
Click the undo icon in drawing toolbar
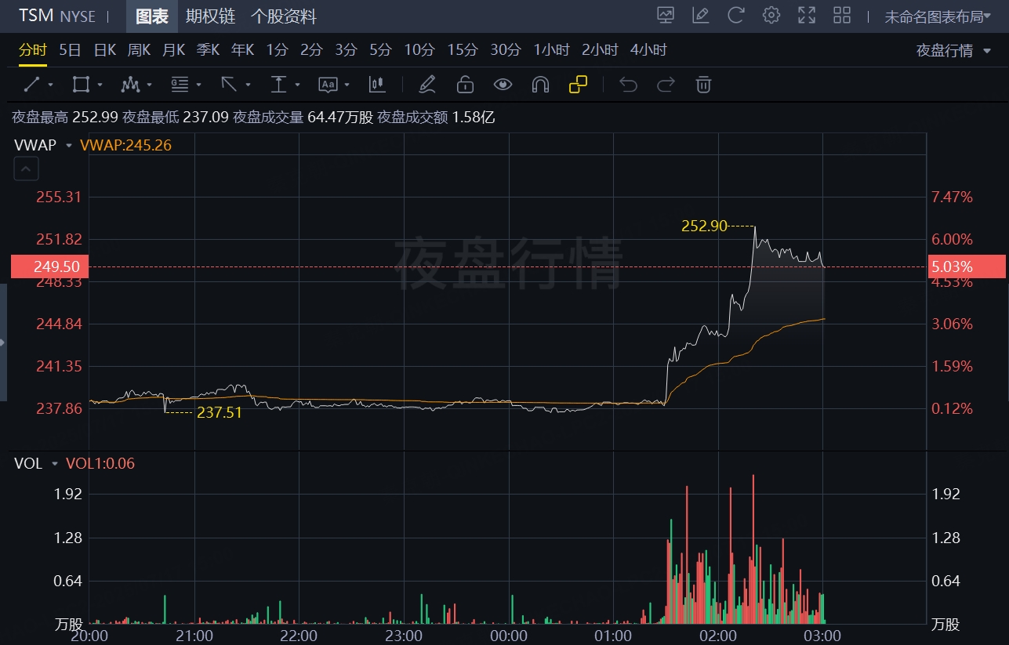click(628, 84)
